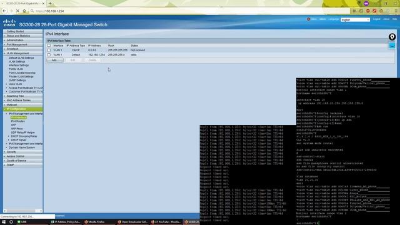
Task: Click the Delete button under the table
Action: click(92, 60)
